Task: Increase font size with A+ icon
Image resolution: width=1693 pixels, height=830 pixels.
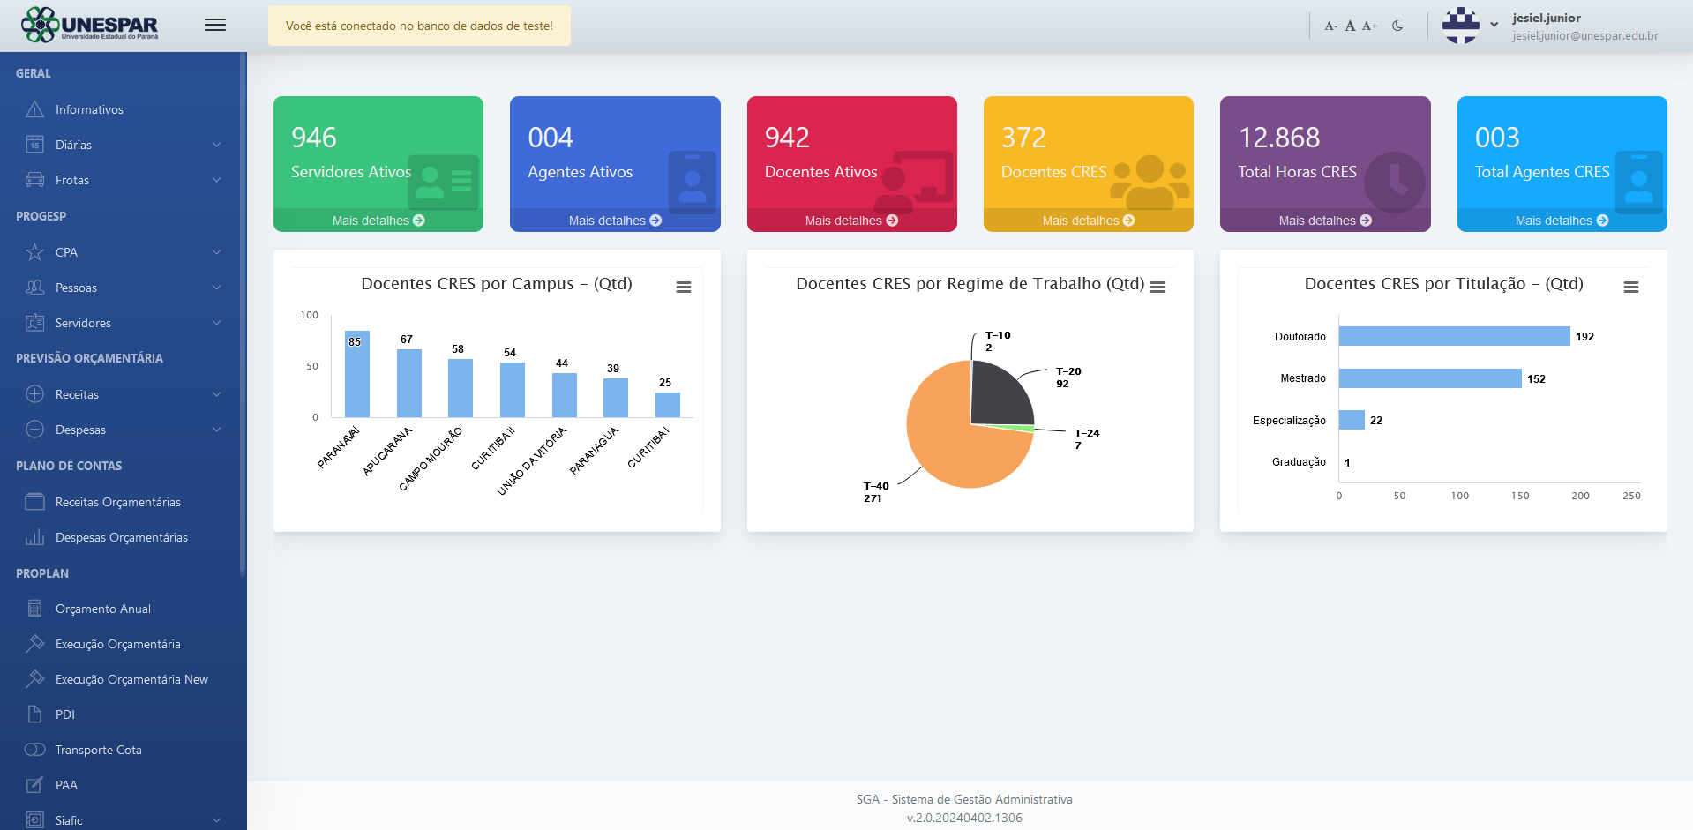Action: pyautogui.click(x=1369, y=26)
